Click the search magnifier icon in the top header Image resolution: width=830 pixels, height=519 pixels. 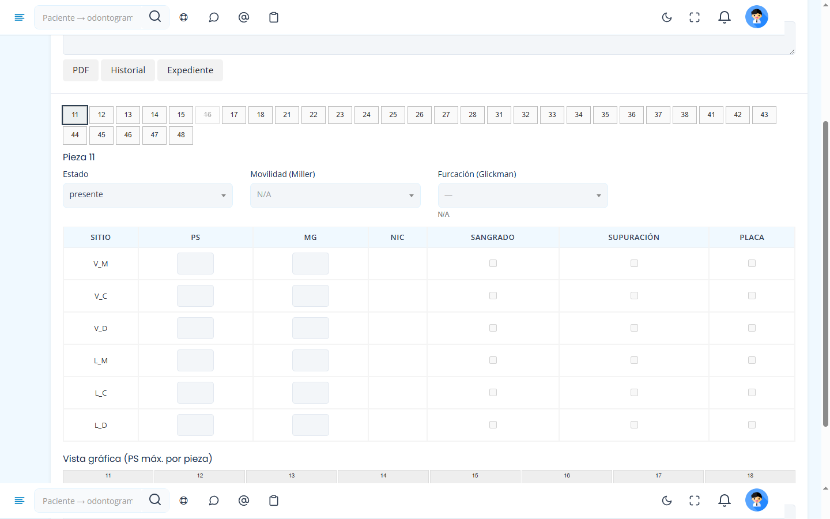155,17
